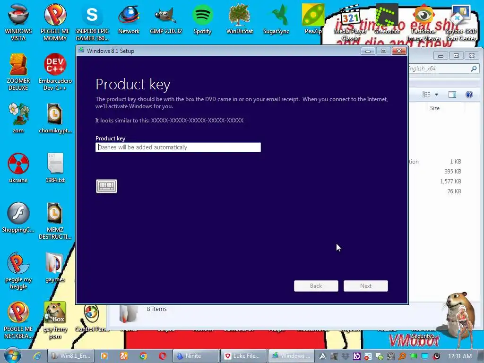Switch to Win8.1_En... taskbar window
Screen dimensions: 484x363
coord(71,356)
